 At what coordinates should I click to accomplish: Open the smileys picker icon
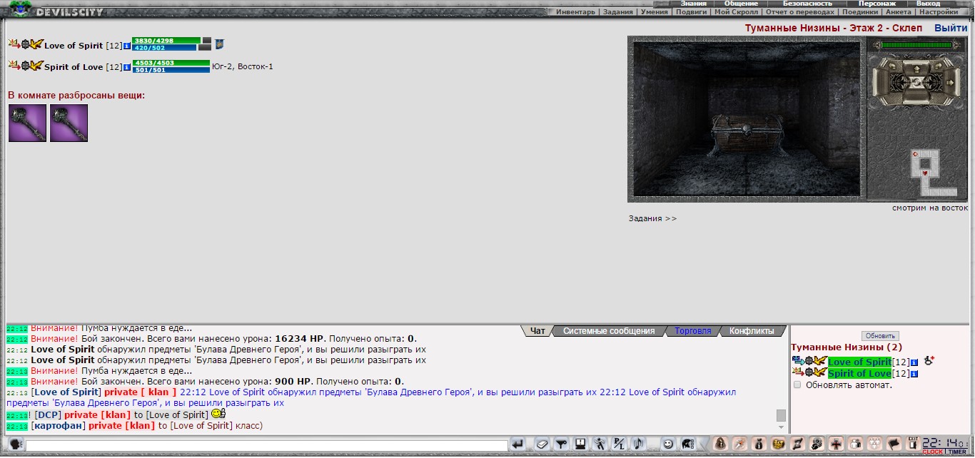tap(668, 444)
